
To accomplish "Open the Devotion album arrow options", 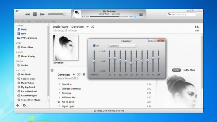I will pyautogui.click(x=84, y=75).
